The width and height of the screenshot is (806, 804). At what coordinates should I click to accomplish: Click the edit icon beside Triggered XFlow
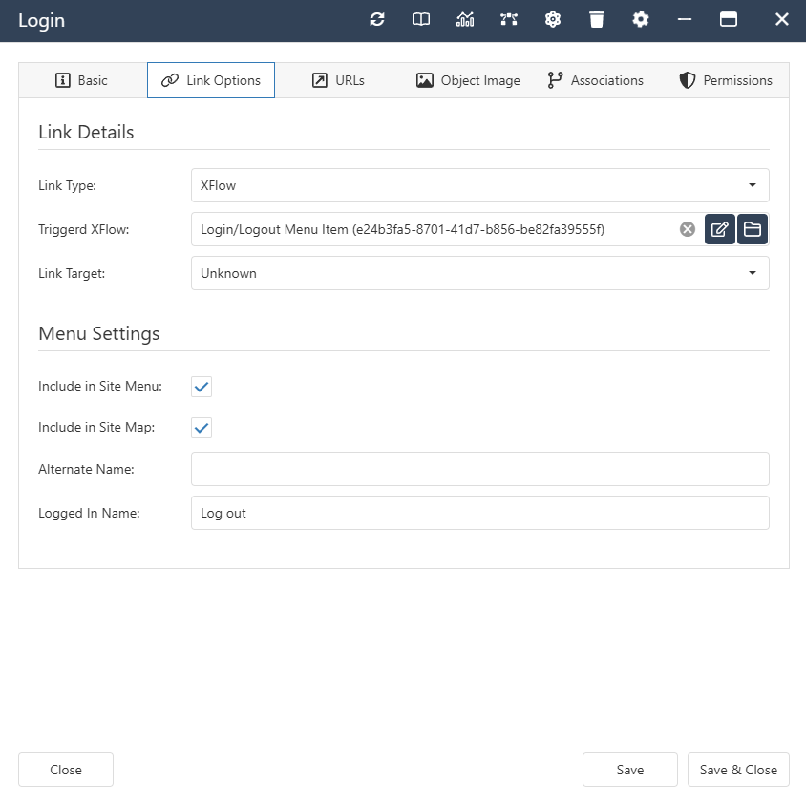(720, 229)
